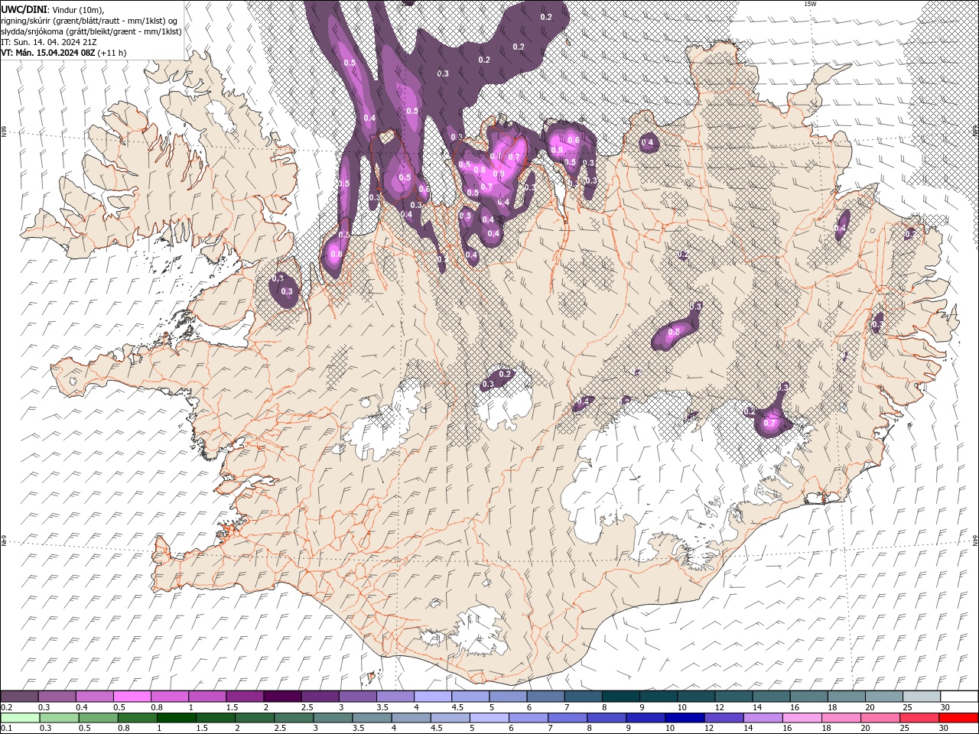Image resolution: width=979 pixels, height=734 pixels.
Task: Click the '15W' longitude label
Action: tap(810, 4)
